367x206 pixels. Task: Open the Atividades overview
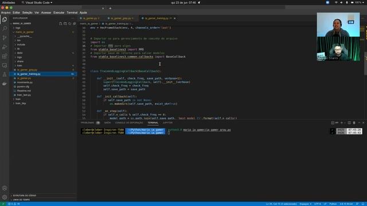[x=9, y=2]
